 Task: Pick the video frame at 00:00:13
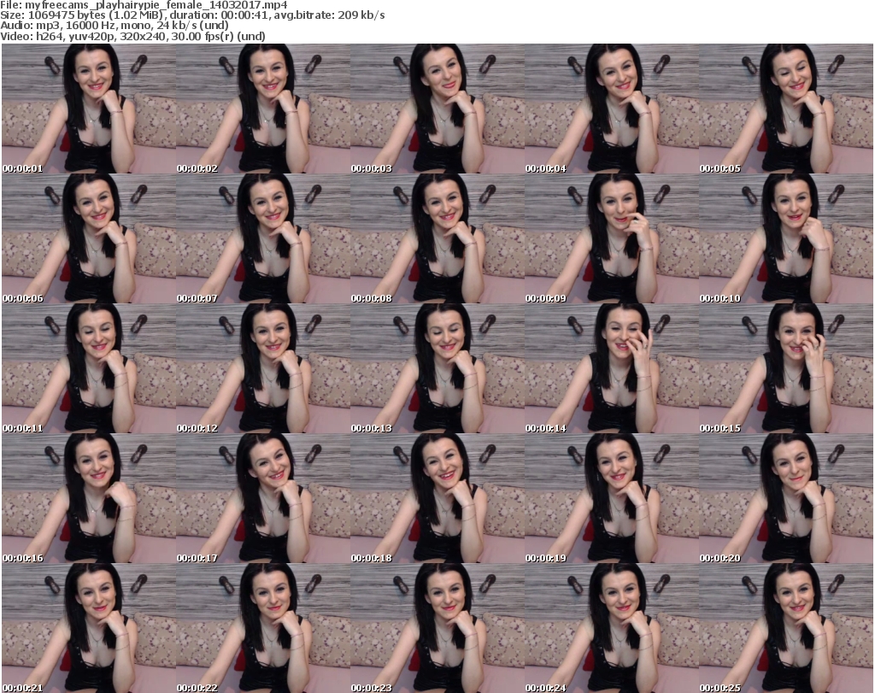[437, 368]
